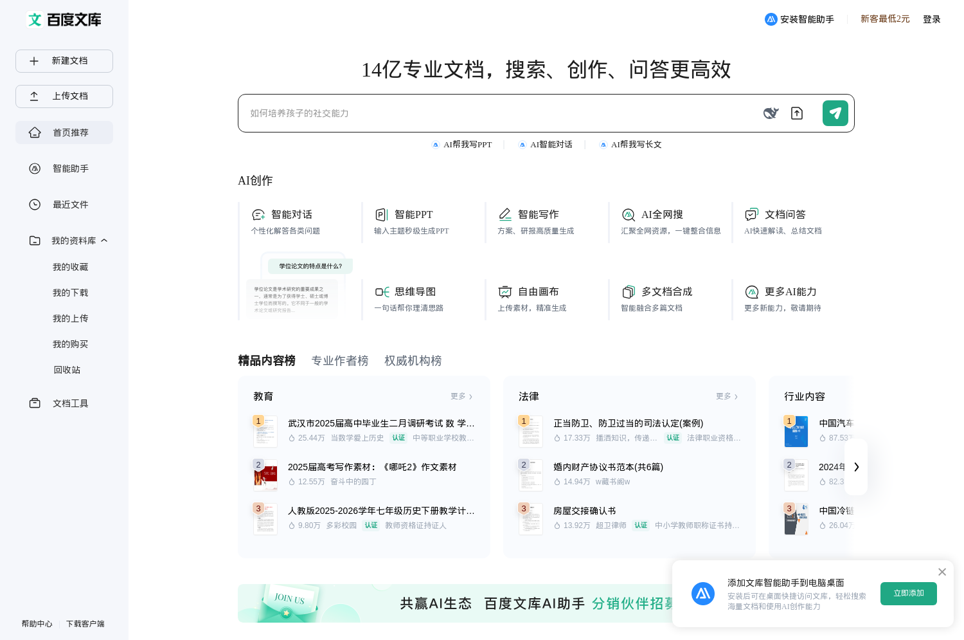Click the document upload icon inside search bar
The width and height of the screenshot is (964, 640).
click(797, 113)
